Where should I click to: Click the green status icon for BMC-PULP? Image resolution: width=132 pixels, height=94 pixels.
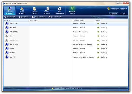98,28
